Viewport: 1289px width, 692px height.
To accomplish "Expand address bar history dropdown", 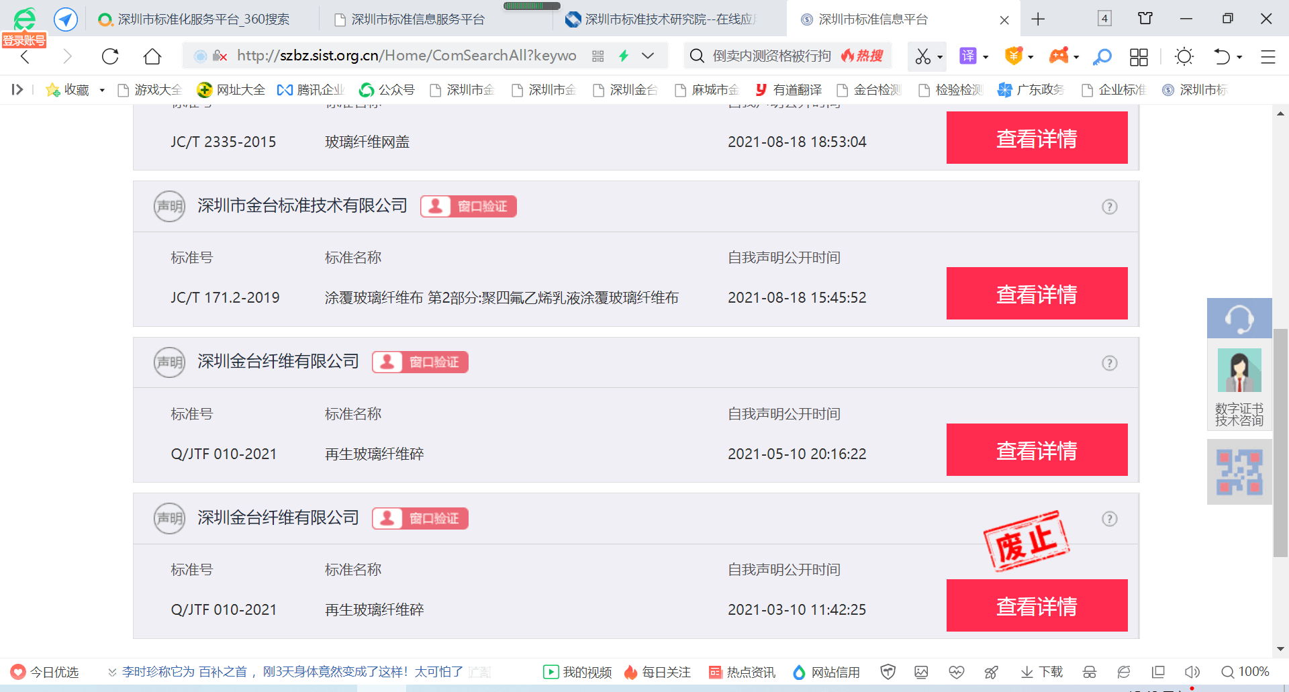I will click(648, 56).
